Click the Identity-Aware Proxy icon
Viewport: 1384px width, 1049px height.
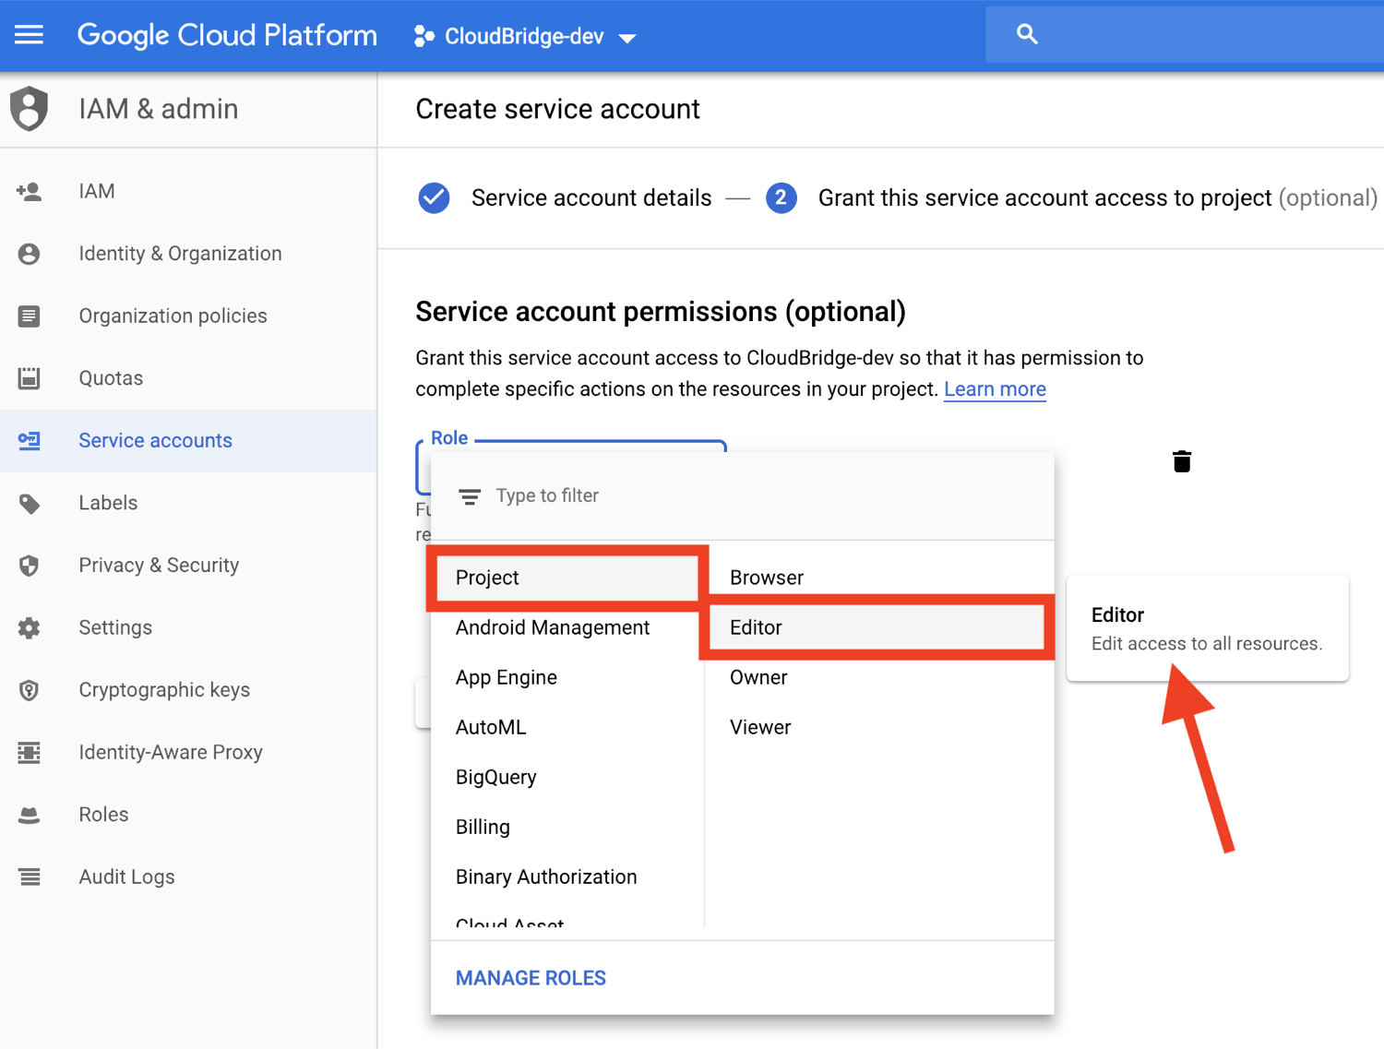point(29,753)
